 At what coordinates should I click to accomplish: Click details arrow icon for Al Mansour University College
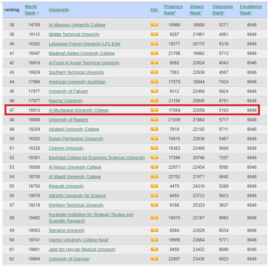tap(154, 25)
